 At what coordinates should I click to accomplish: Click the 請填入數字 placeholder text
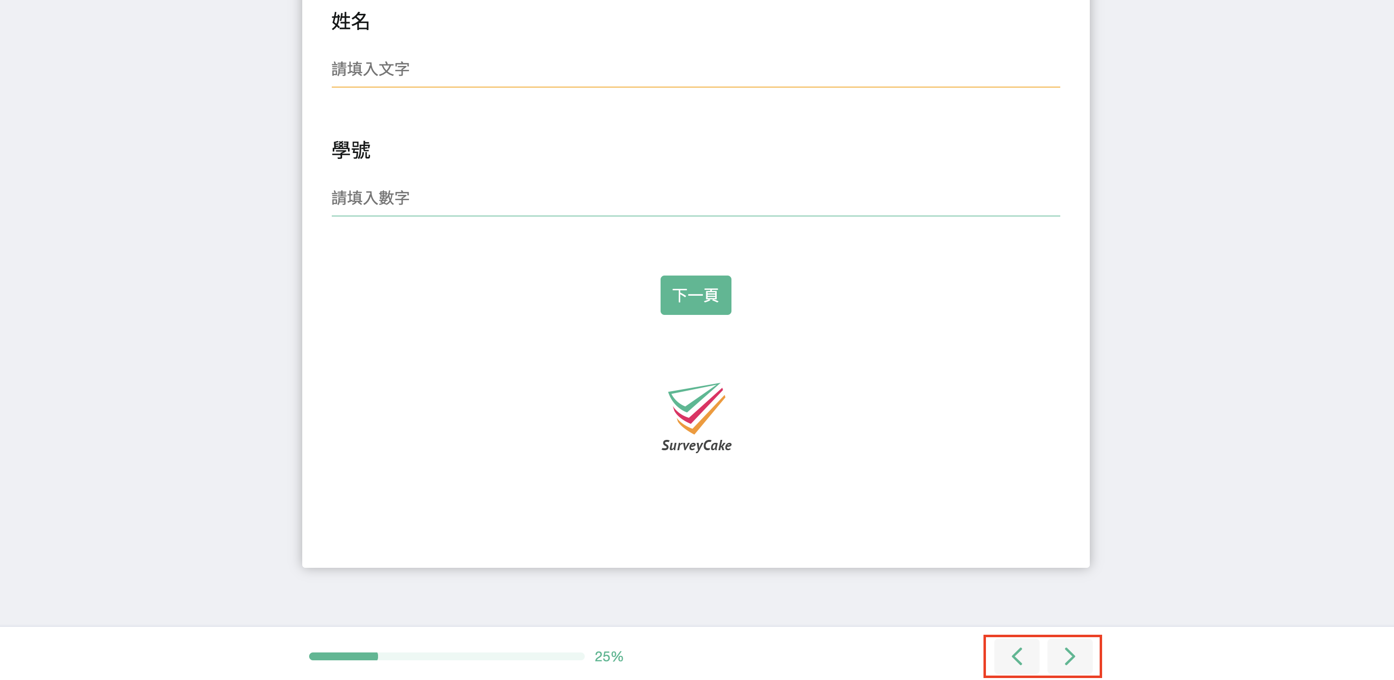point(370,198)
